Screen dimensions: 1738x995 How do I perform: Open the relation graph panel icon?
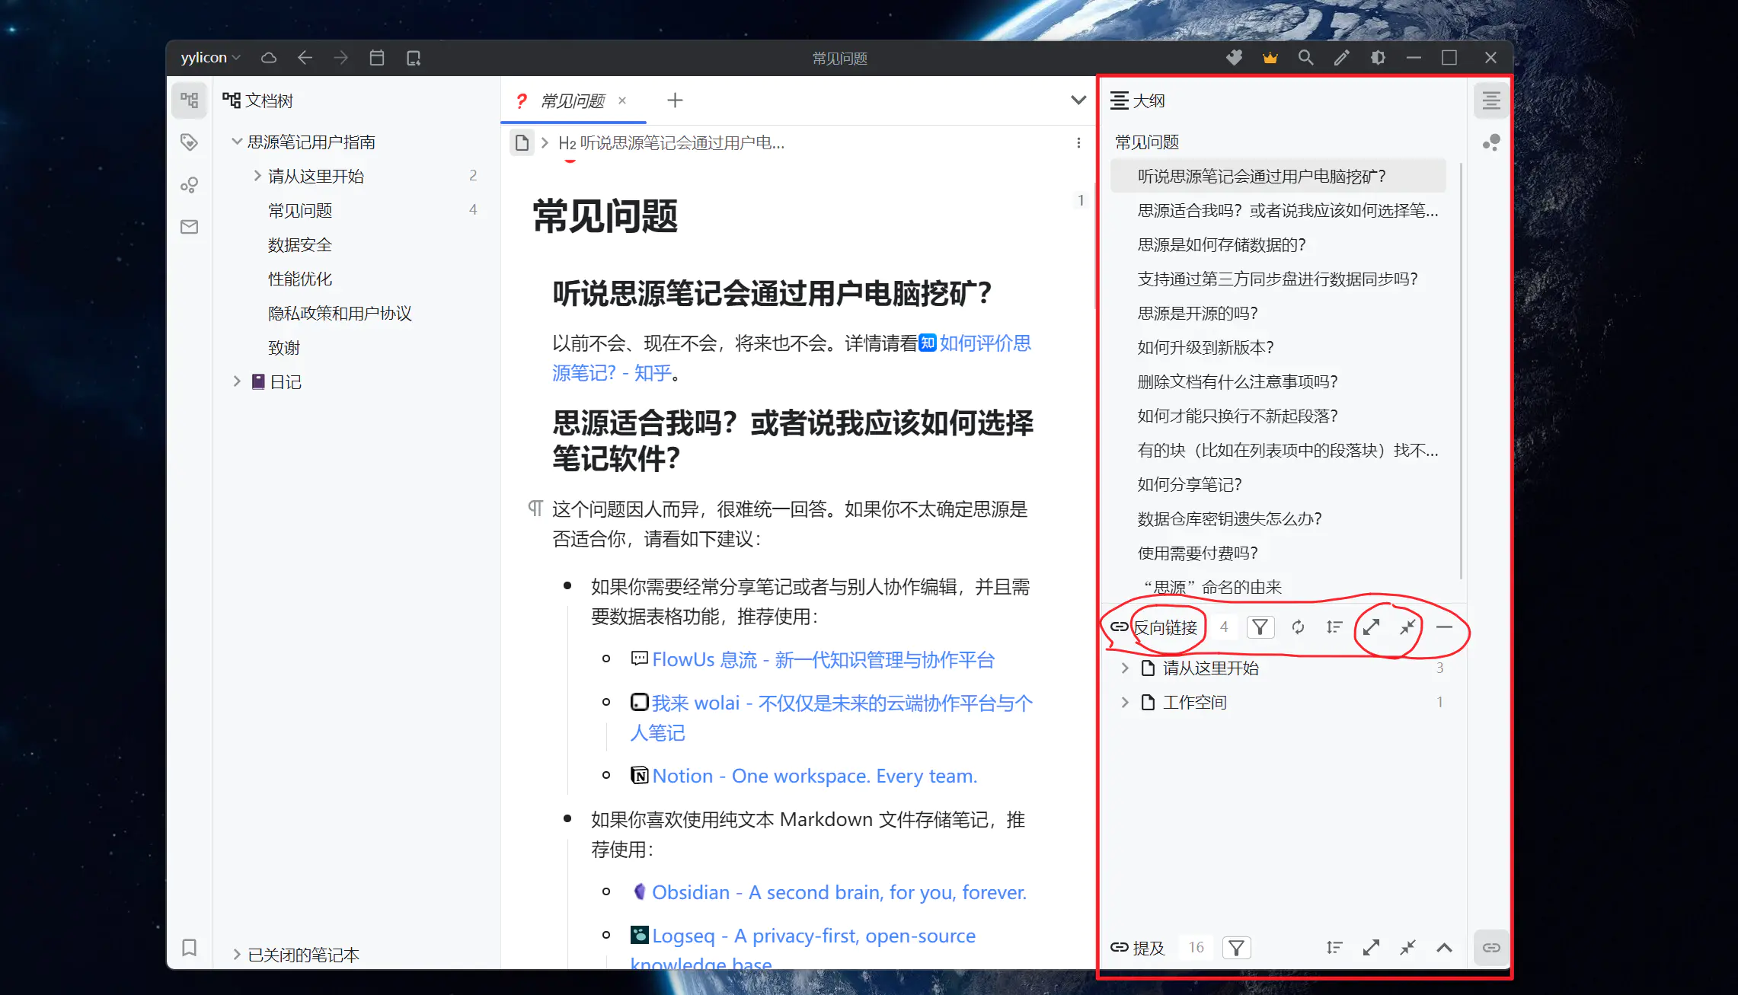coord(189,184)
